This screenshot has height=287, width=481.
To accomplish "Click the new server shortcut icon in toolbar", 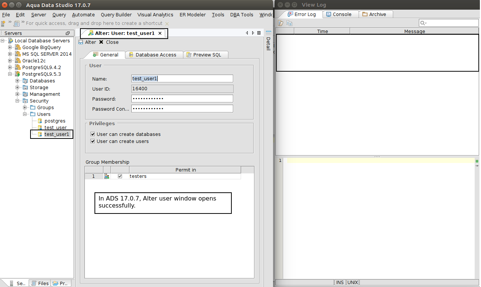I will pos(3,23).
